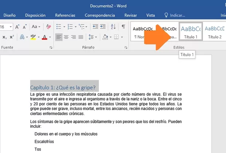Apply the Título 1 style
The image size is (226, 153).
[191, 31]
